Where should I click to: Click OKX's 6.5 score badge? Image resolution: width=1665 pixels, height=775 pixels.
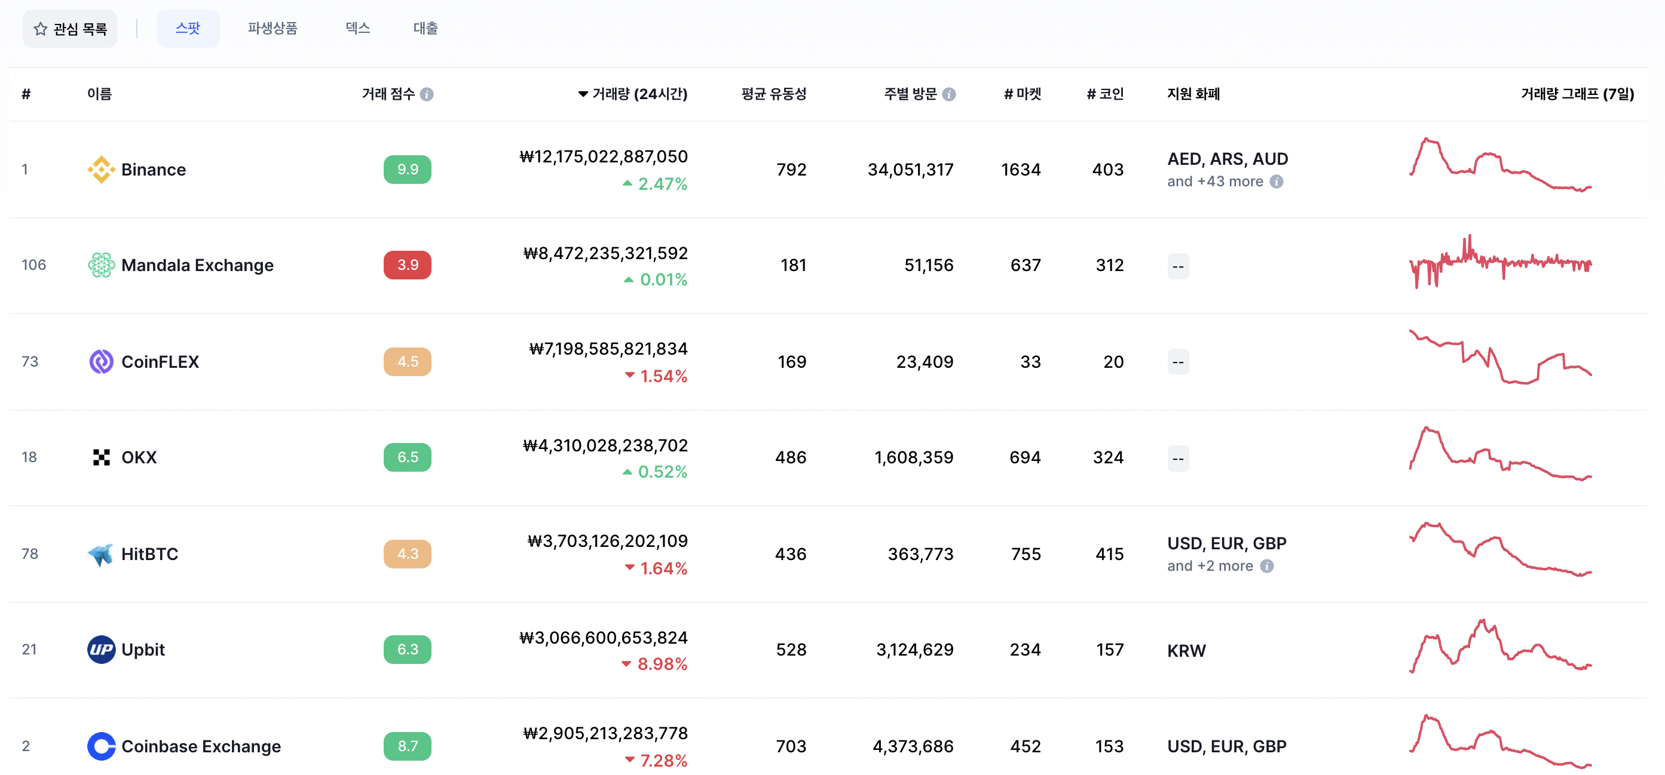coord(408,457)
